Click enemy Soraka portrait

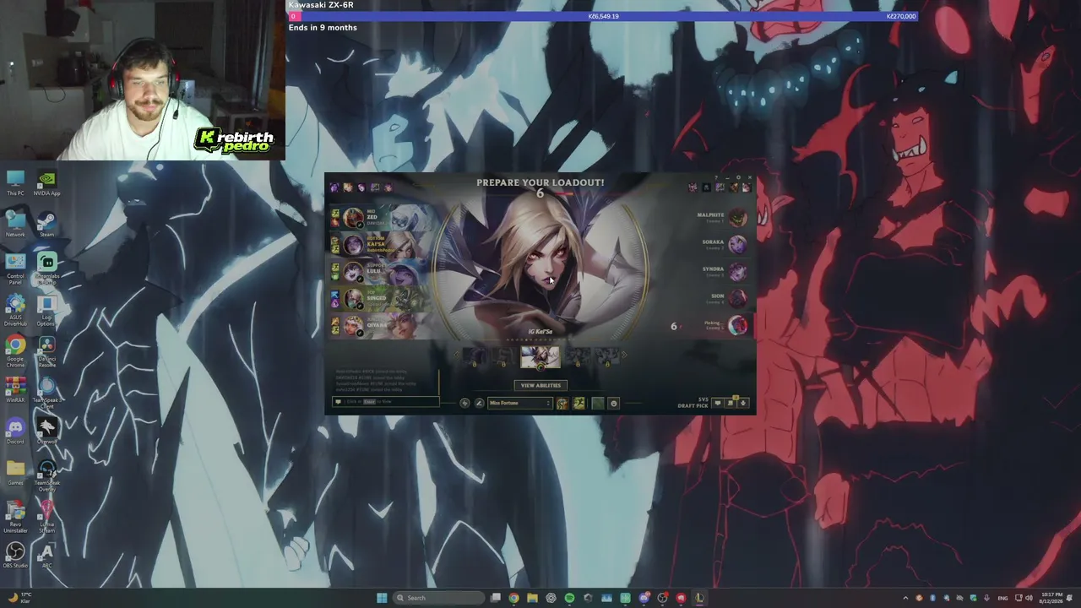[738, 245]
